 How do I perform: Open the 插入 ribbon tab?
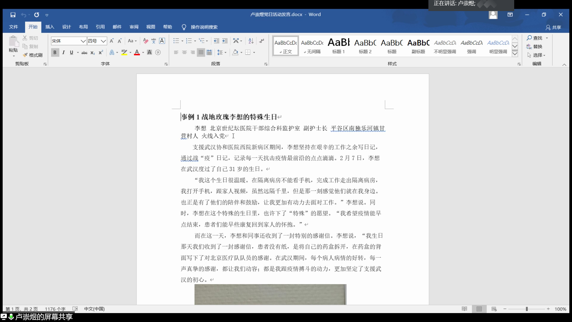click(49, 27)
